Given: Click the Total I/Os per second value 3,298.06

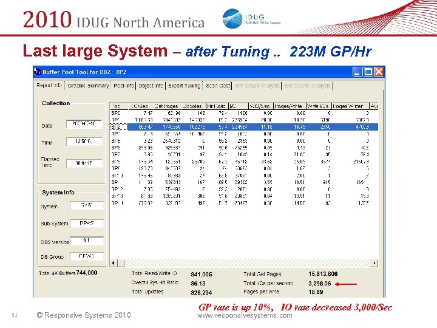Looking at the screenshot, I should 320,284.
